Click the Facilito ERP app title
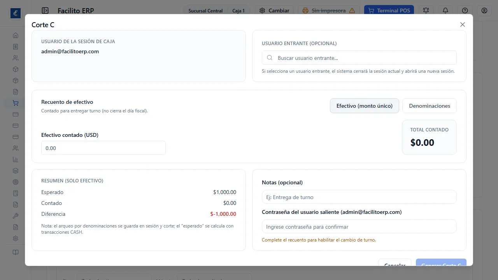 pos(76,10)
